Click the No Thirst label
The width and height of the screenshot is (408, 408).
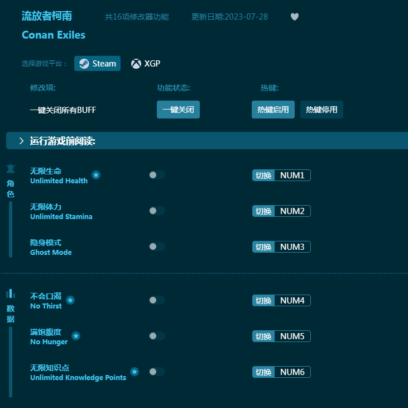tap(46, 306)
